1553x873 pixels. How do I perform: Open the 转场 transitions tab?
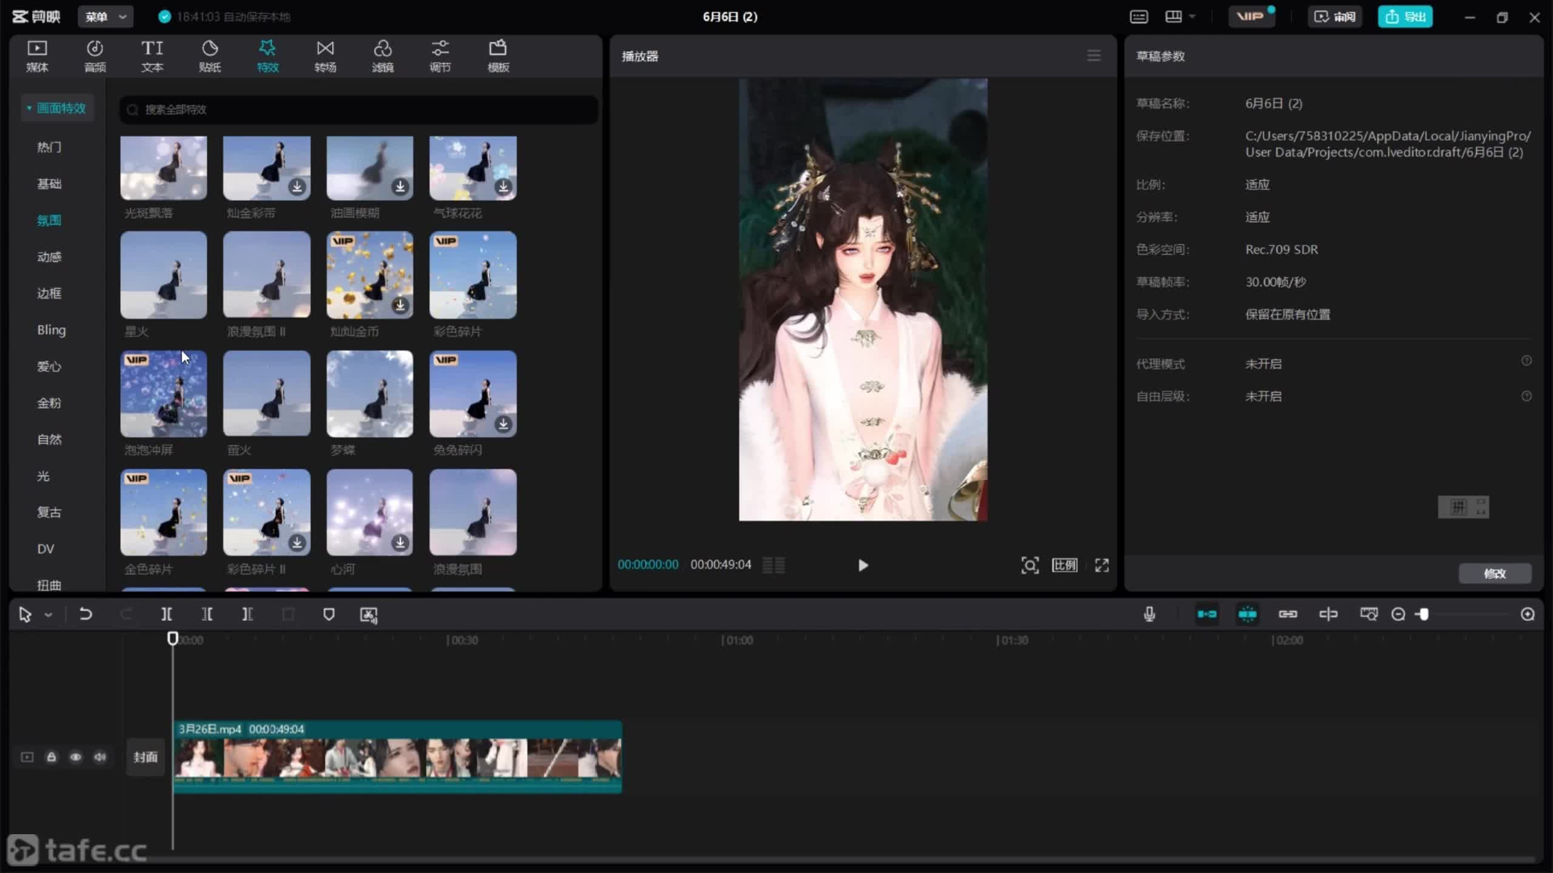point(325,56)
